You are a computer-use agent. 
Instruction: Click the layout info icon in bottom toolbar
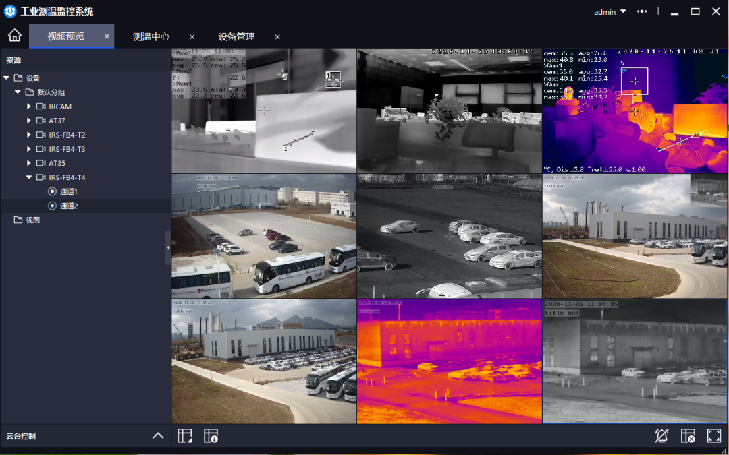pyautogui.click(x=211, y=436)
